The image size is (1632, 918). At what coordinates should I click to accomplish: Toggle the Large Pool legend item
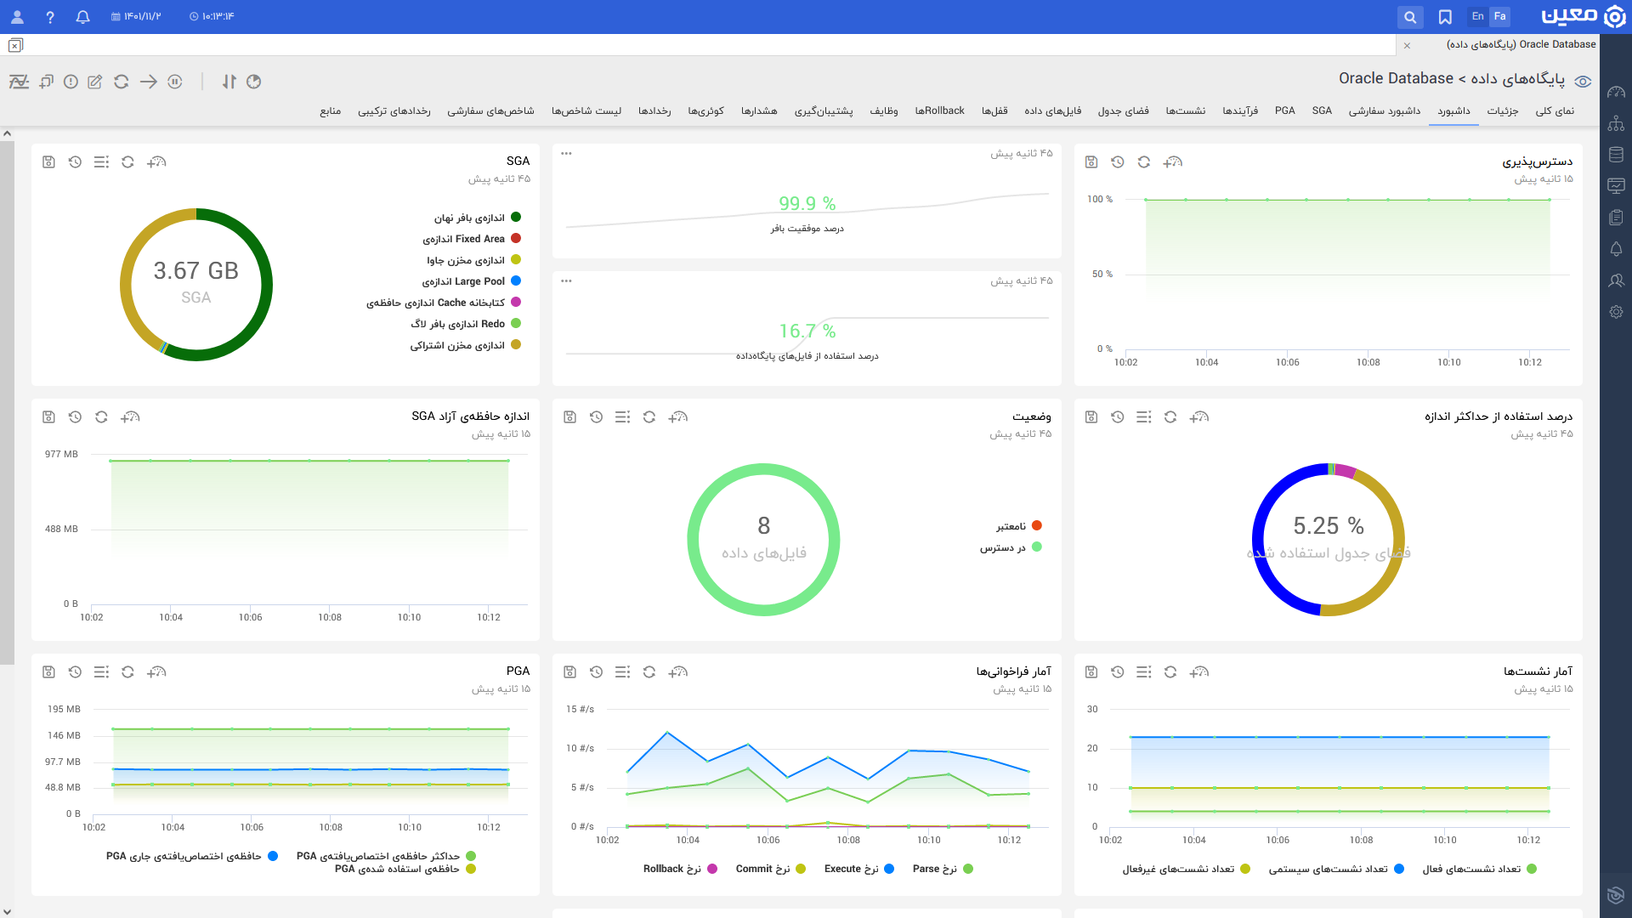tap(472, 281)
